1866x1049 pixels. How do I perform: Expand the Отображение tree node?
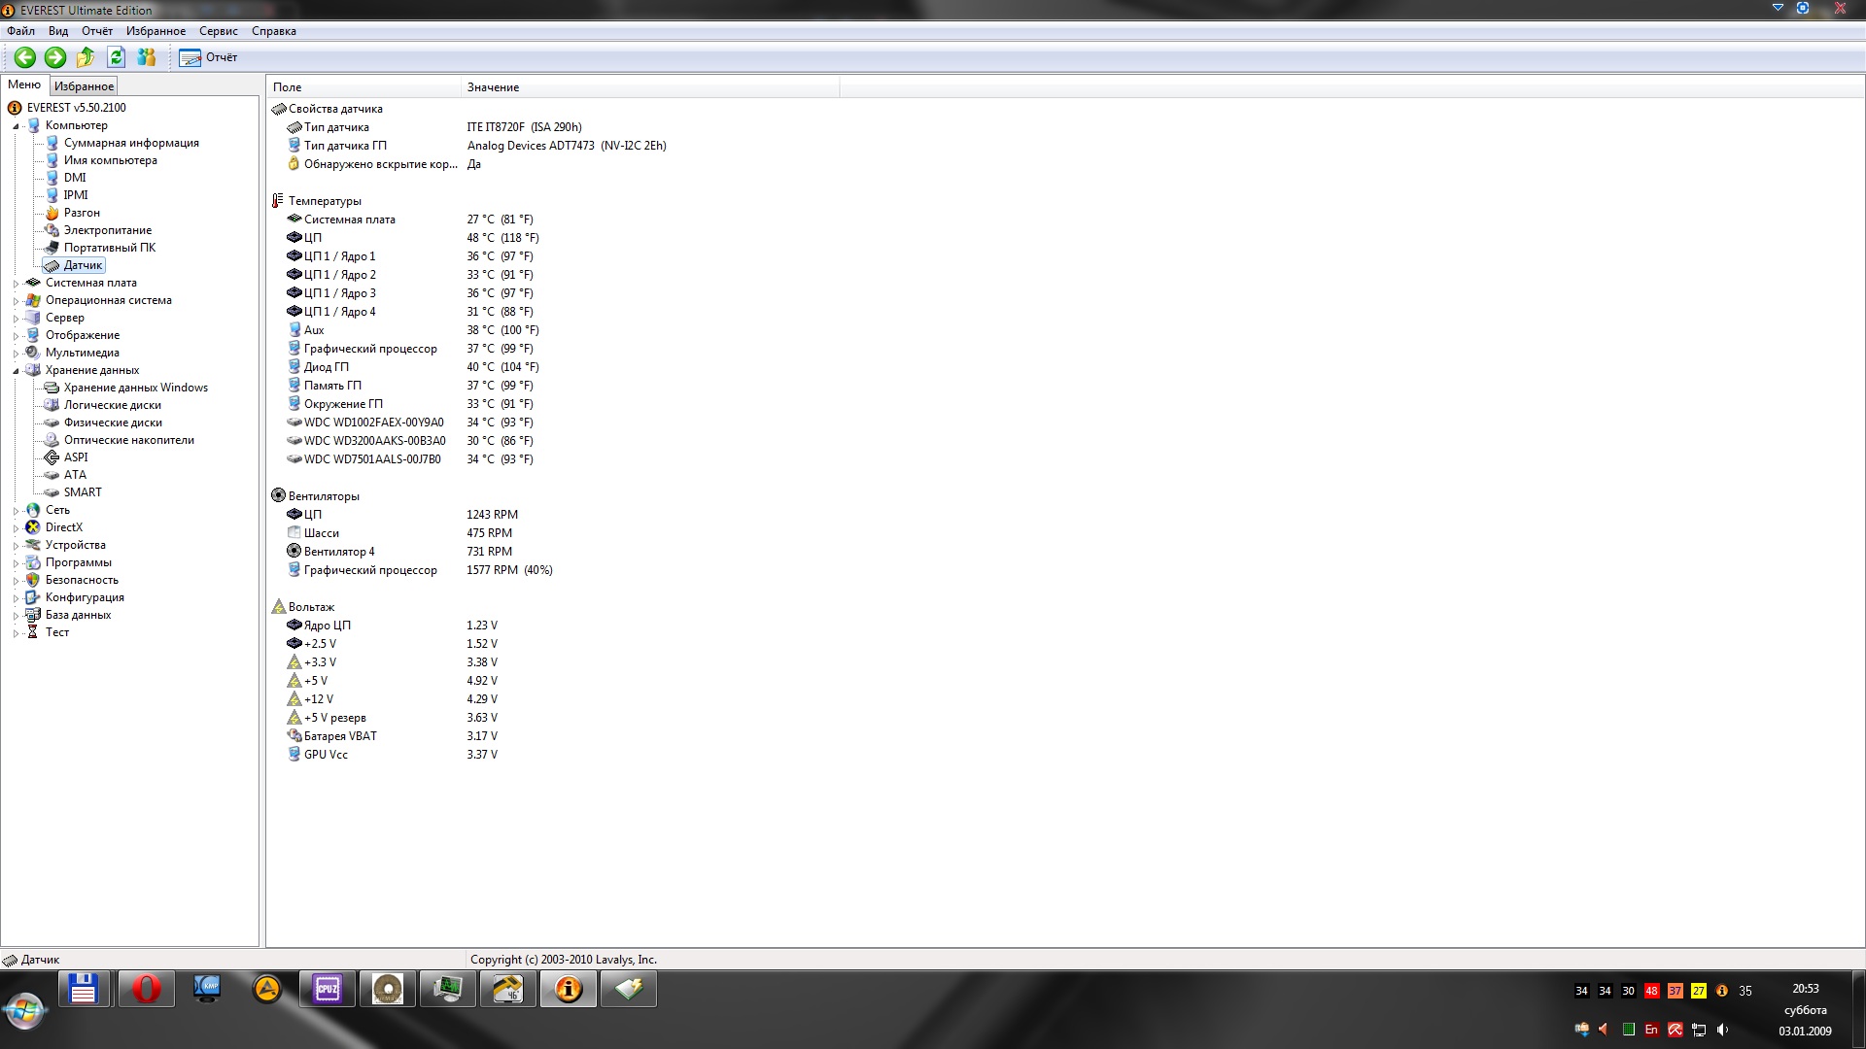[x=16, y=336]
